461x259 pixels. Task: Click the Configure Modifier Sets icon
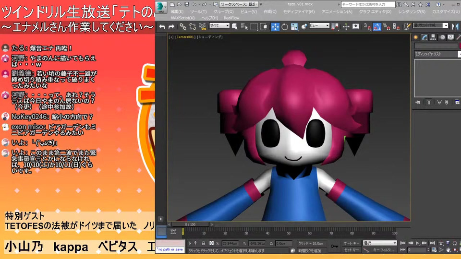point(457,102)
